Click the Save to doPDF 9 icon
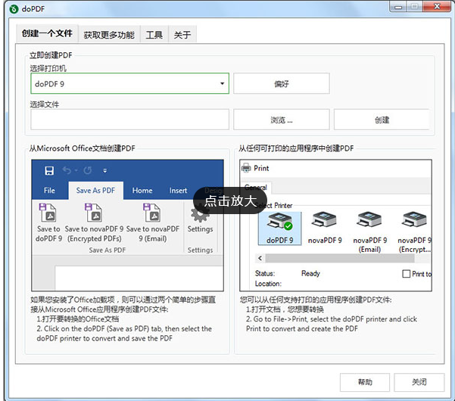This screenshot has width=455, height=401. point(48,213)
